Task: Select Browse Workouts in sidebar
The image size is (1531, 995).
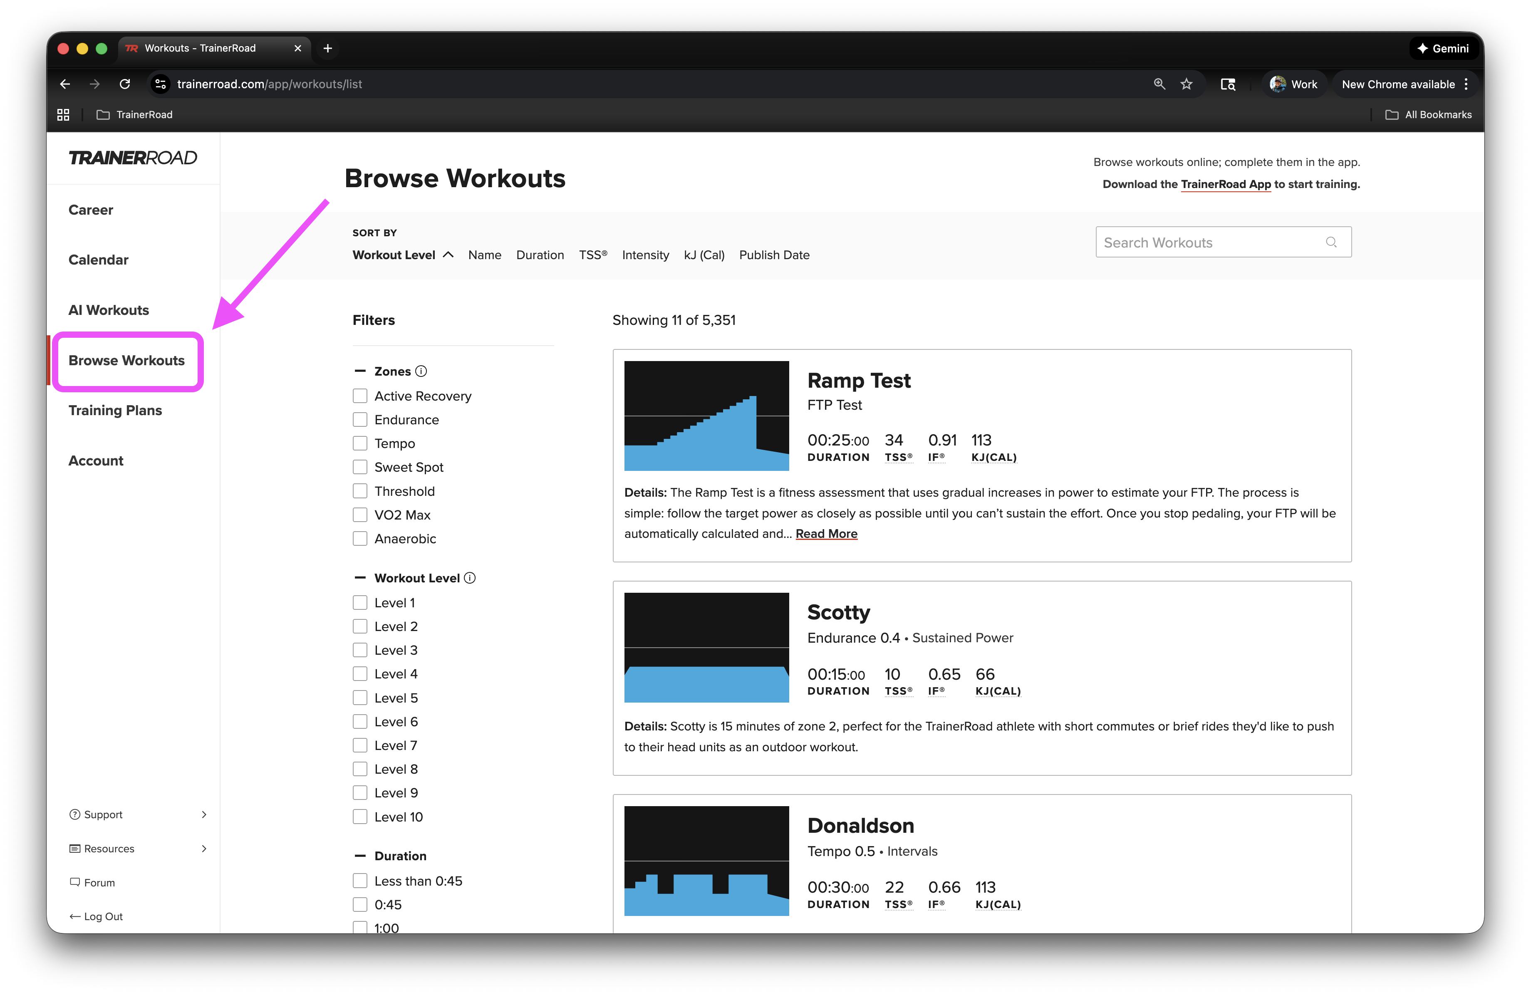Action: click(127, 360)
